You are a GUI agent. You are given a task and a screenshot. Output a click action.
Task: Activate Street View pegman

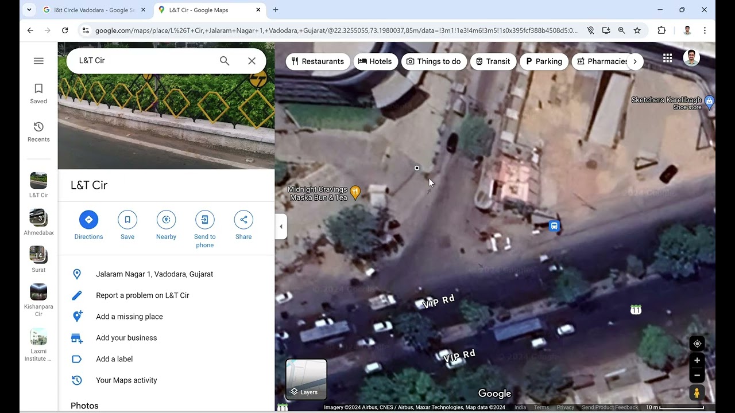(697, 393)
